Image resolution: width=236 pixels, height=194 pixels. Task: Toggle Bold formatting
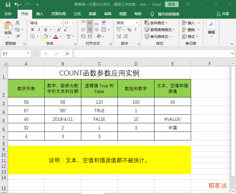(x=32, y=30)
